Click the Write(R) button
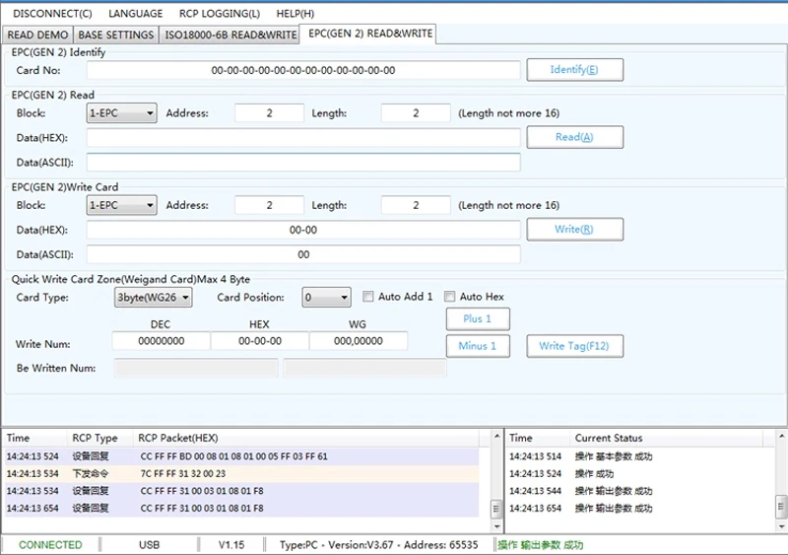This screenshot has width=788, height=555. [x=574, y=229]
